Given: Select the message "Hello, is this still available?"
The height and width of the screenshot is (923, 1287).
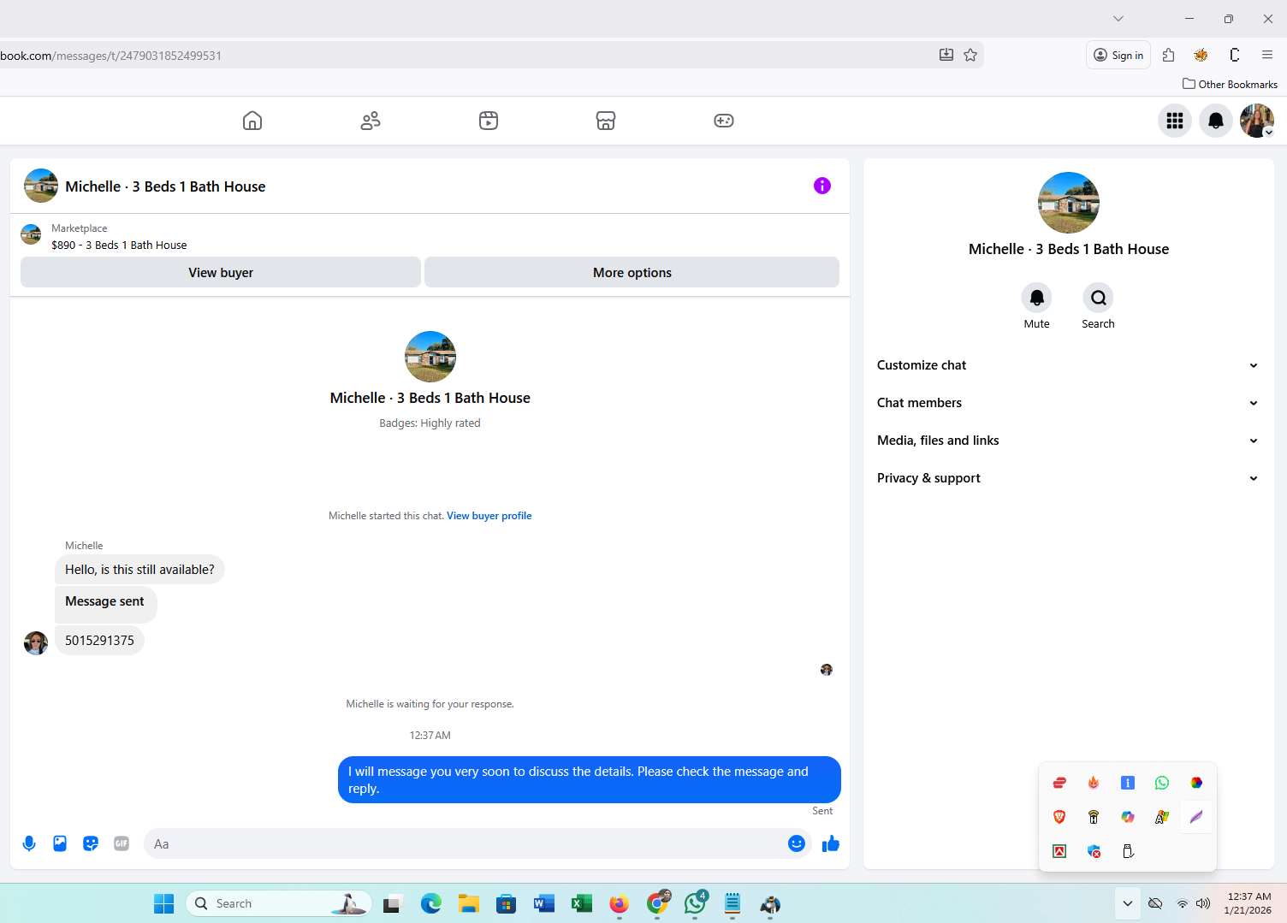Looking at the screenshot, I should tap(139, 570).
